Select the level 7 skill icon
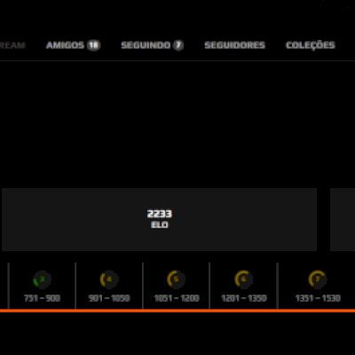The width and height of the screenshot is (355, 355). pos(318,280)
